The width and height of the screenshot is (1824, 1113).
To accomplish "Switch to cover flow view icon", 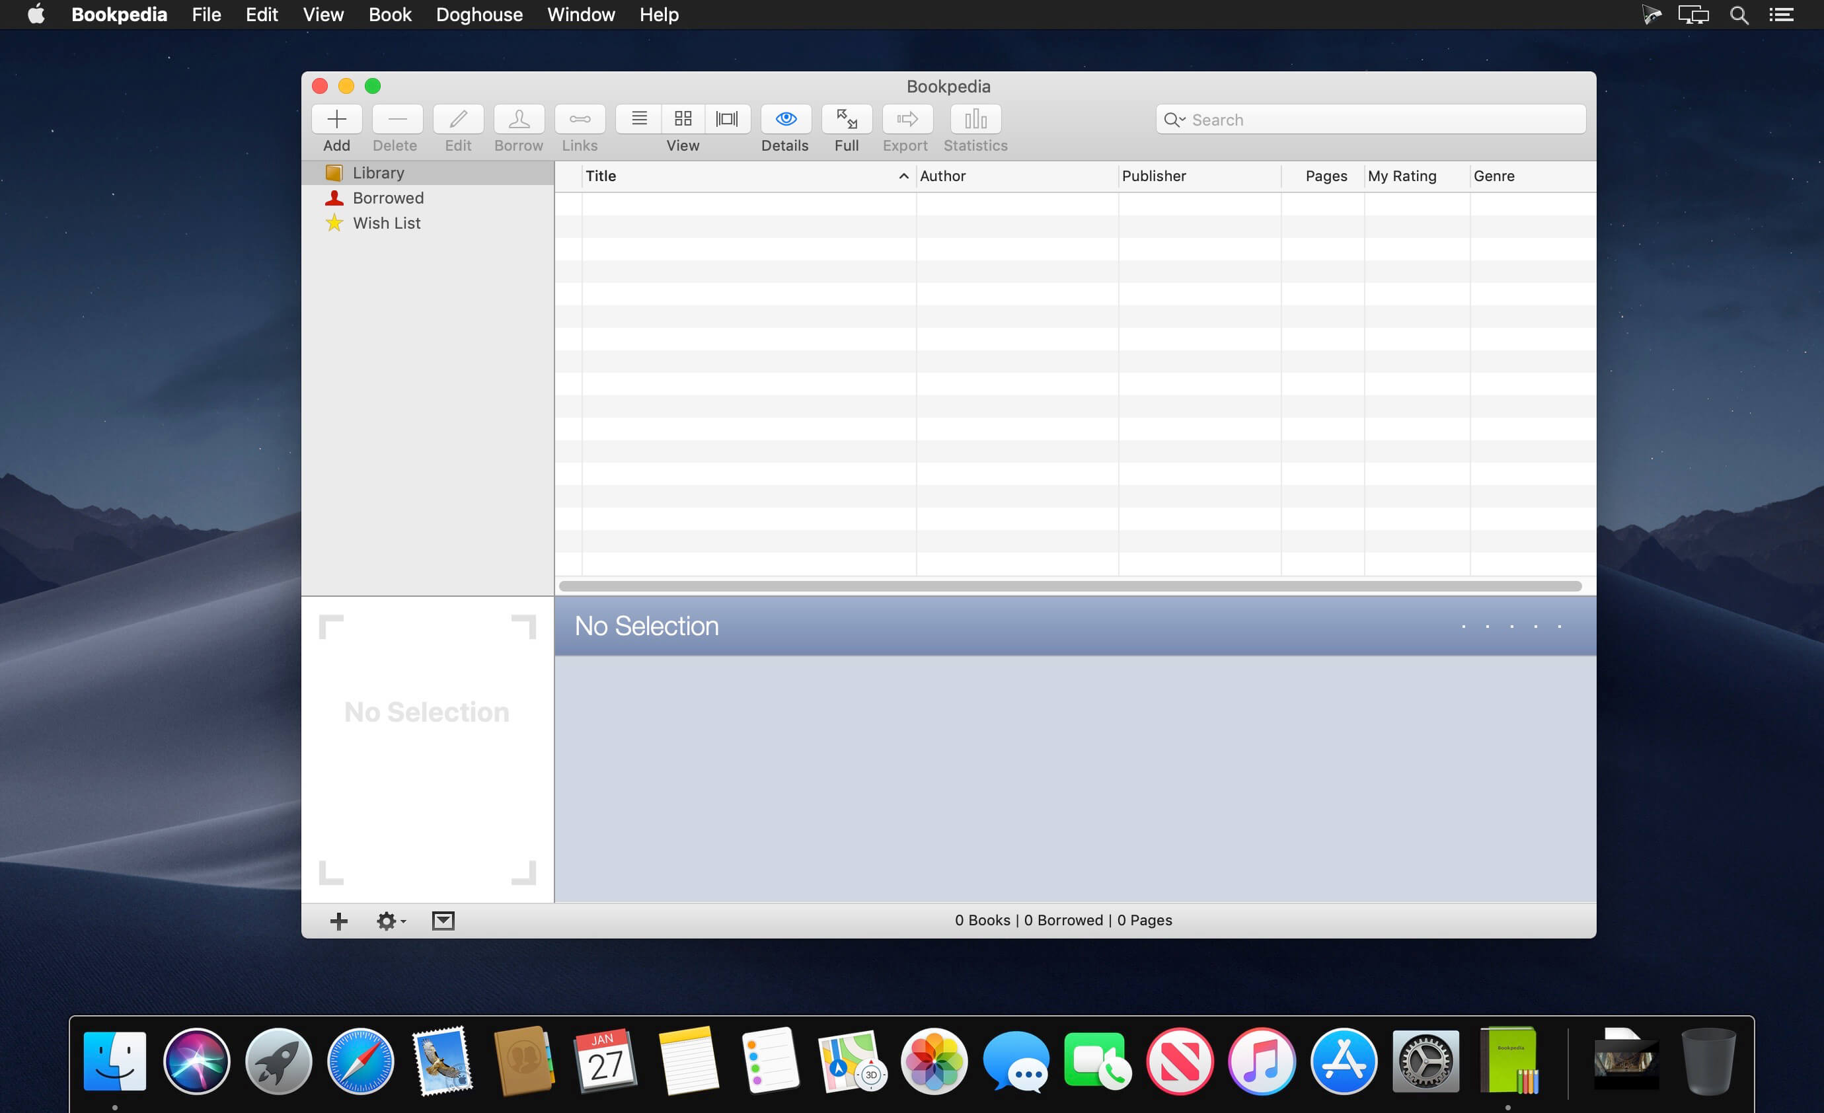I will tap(727, 119).
